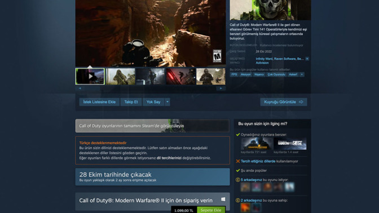Click the Çok Oyunculu tag
Viewport: 379px width, 213px height.
(x=276, y=74)
